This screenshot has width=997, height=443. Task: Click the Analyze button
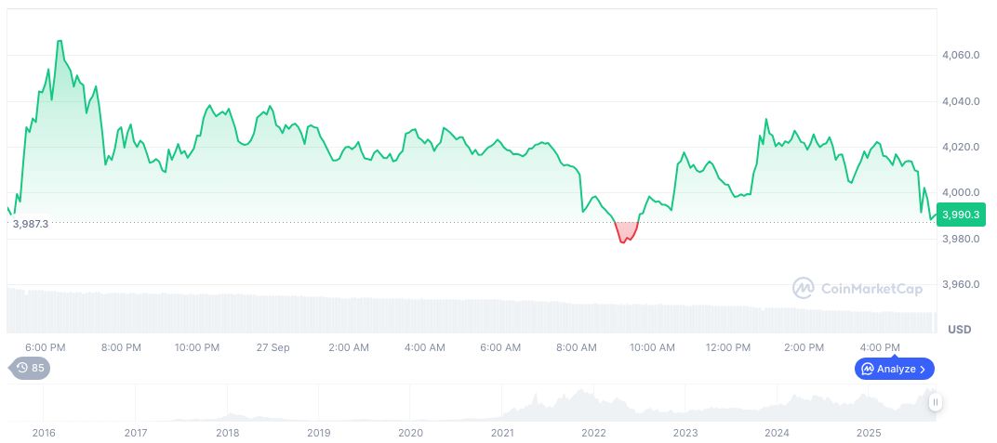[x=894, y=369]
